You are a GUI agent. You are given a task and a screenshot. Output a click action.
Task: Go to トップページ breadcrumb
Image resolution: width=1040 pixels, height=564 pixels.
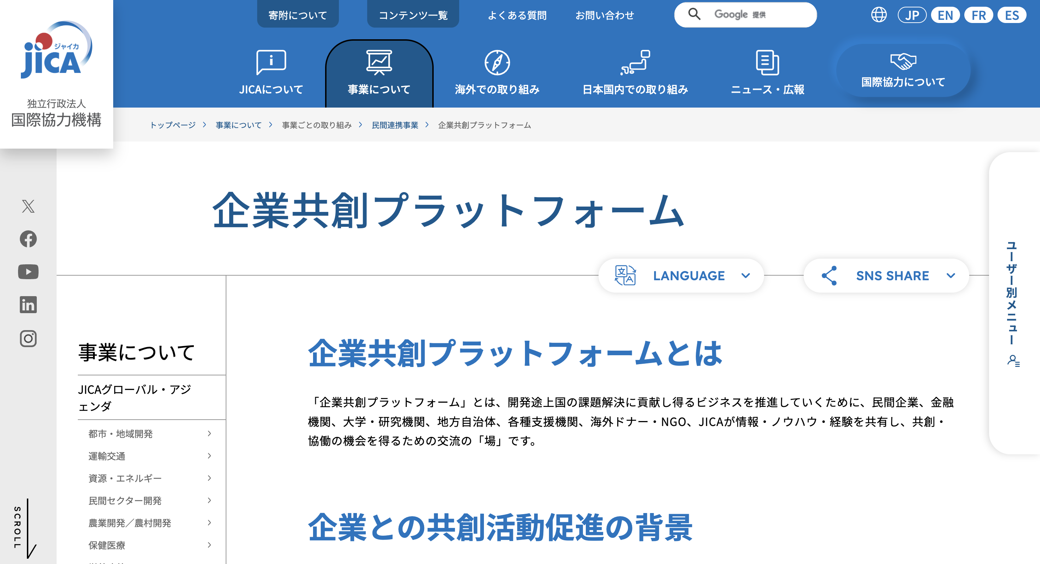172,125
